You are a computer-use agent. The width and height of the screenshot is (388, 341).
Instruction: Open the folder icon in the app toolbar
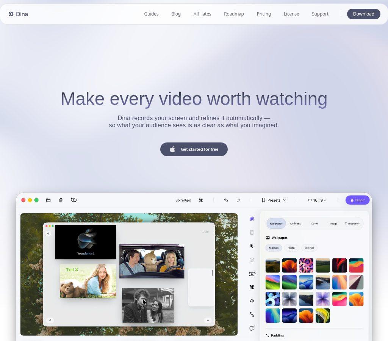(48, 200)
